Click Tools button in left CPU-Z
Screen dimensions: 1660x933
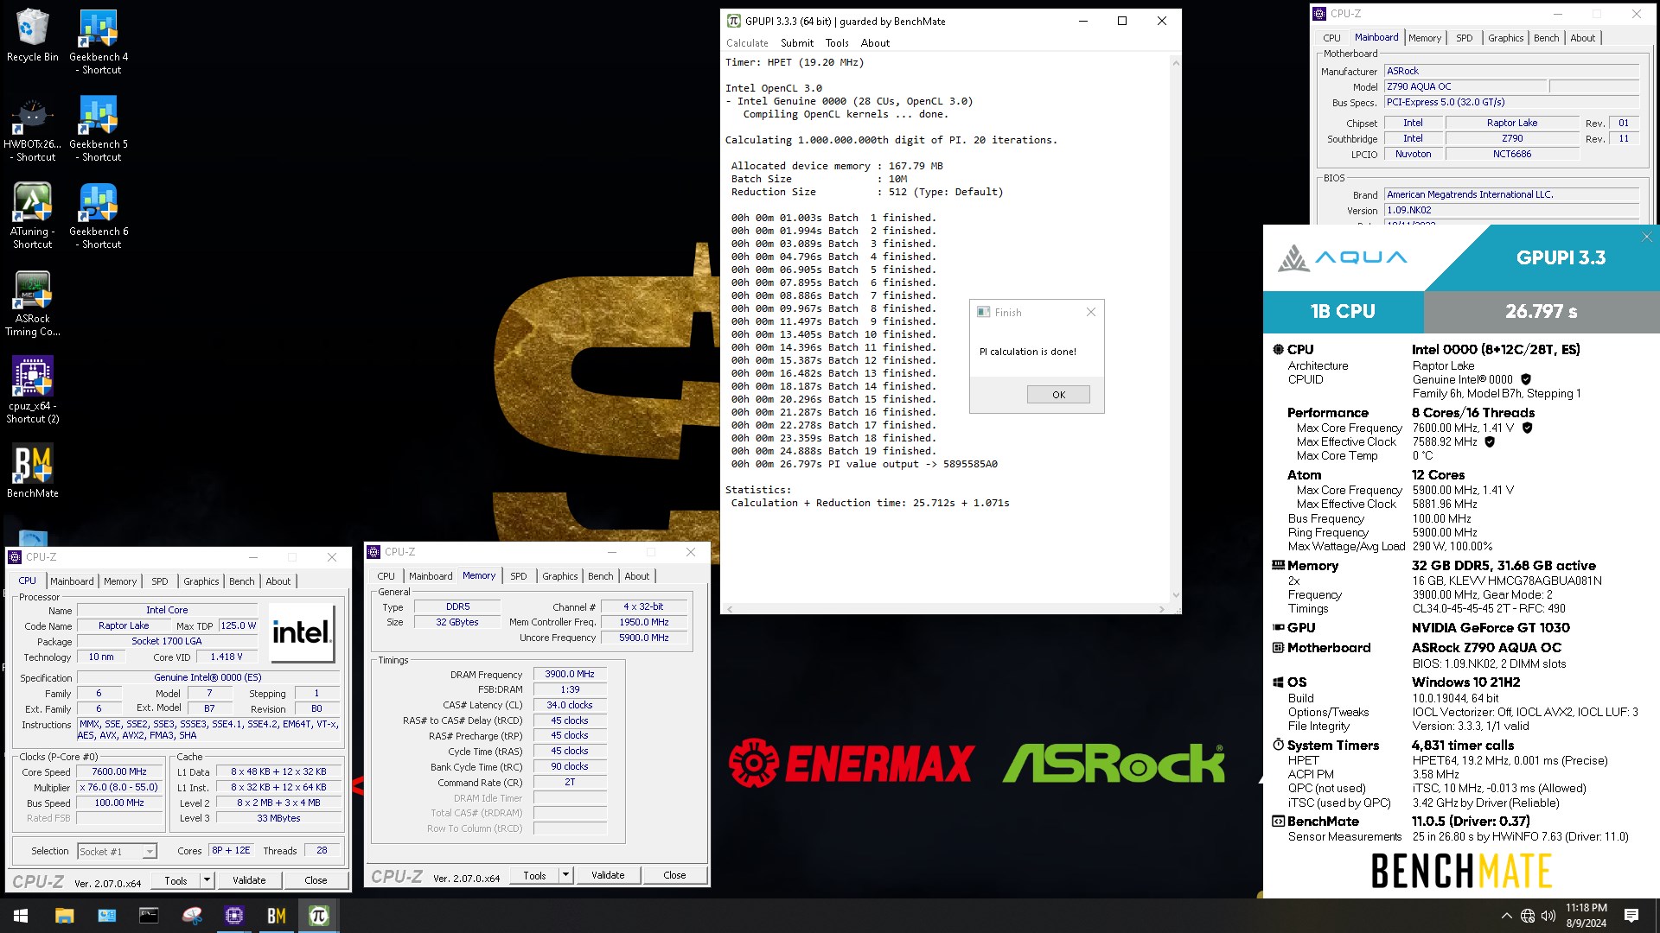[176, 880]
